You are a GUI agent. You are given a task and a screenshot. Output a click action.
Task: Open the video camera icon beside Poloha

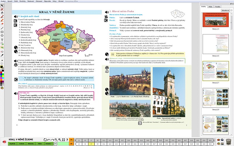106,16
